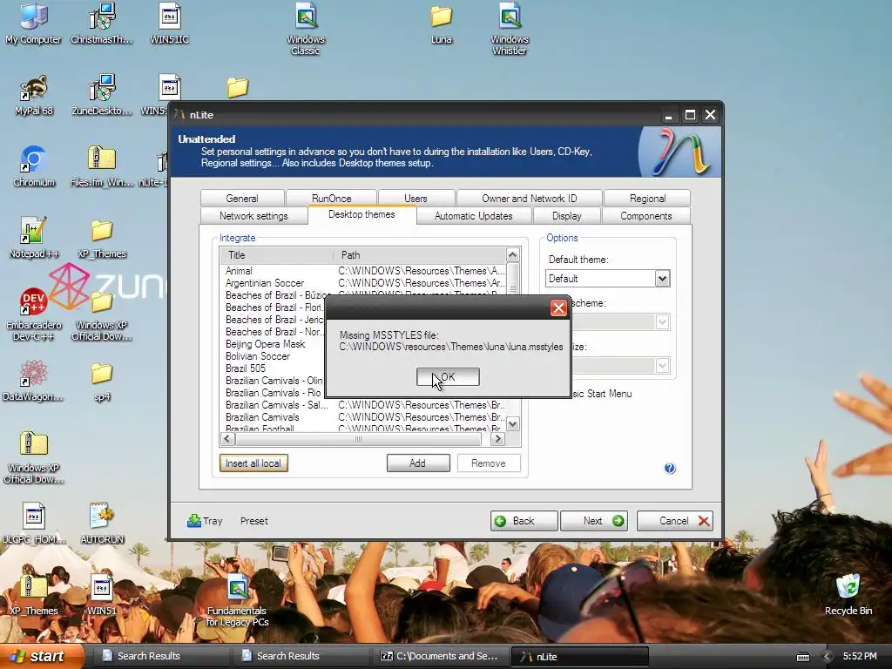Select the Desktop themes tab
Image resolution: width=892 pixels, height=669 pixels.
click(x=362, y=214)
